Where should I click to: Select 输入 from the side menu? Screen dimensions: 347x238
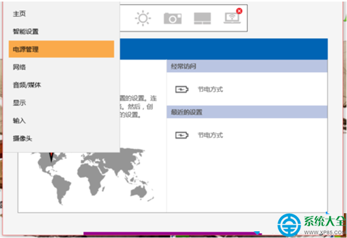(x=19, y=120)
